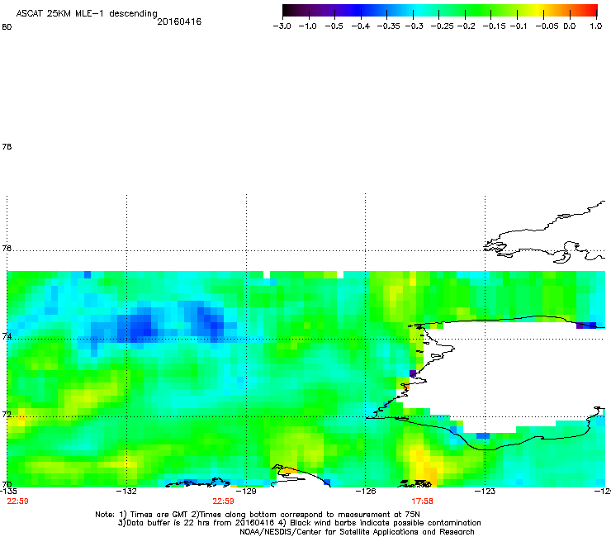Select the -129 longitude axis label

tap(246, 492)
